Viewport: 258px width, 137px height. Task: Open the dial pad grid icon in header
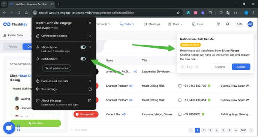(x=219, y=24)
